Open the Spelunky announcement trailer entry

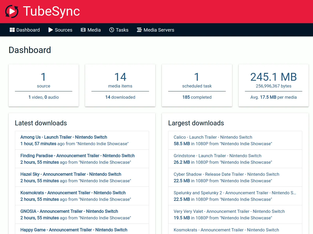pos(235,193)
